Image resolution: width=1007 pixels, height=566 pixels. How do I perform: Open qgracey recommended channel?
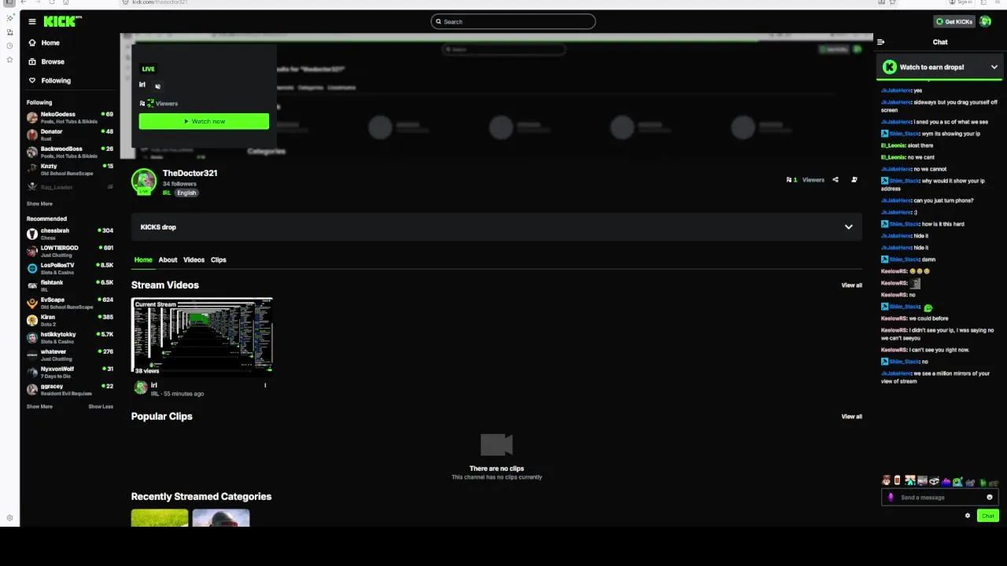[70, 389]
